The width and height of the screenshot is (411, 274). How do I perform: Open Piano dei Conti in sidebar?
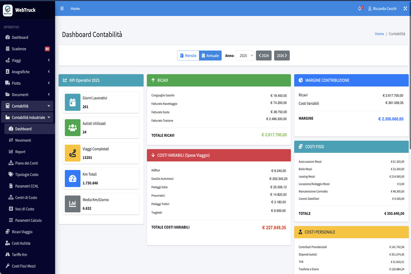click(x=26, y=163)
